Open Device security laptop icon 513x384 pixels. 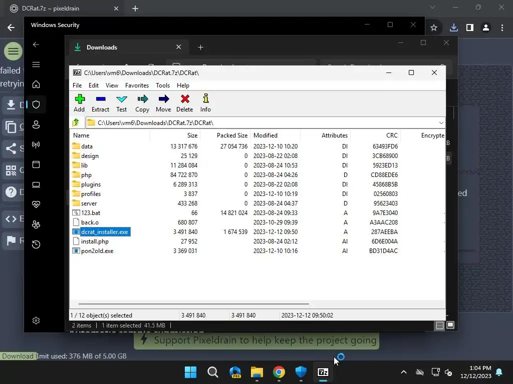click(36, 184)
